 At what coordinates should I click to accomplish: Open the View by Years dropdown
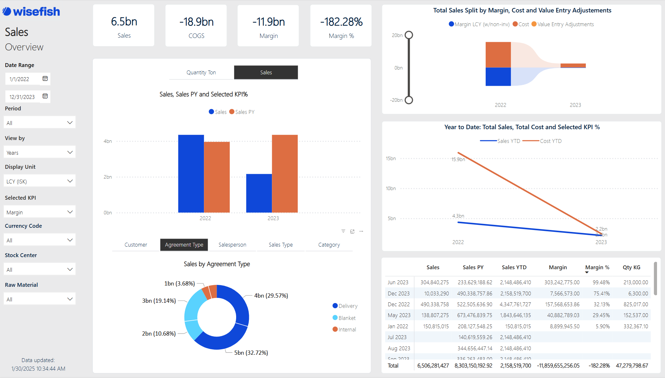tap(40, 152)
